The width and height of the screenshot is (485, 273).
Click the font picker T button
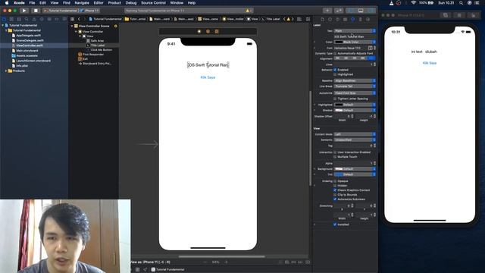pos(371,48)
